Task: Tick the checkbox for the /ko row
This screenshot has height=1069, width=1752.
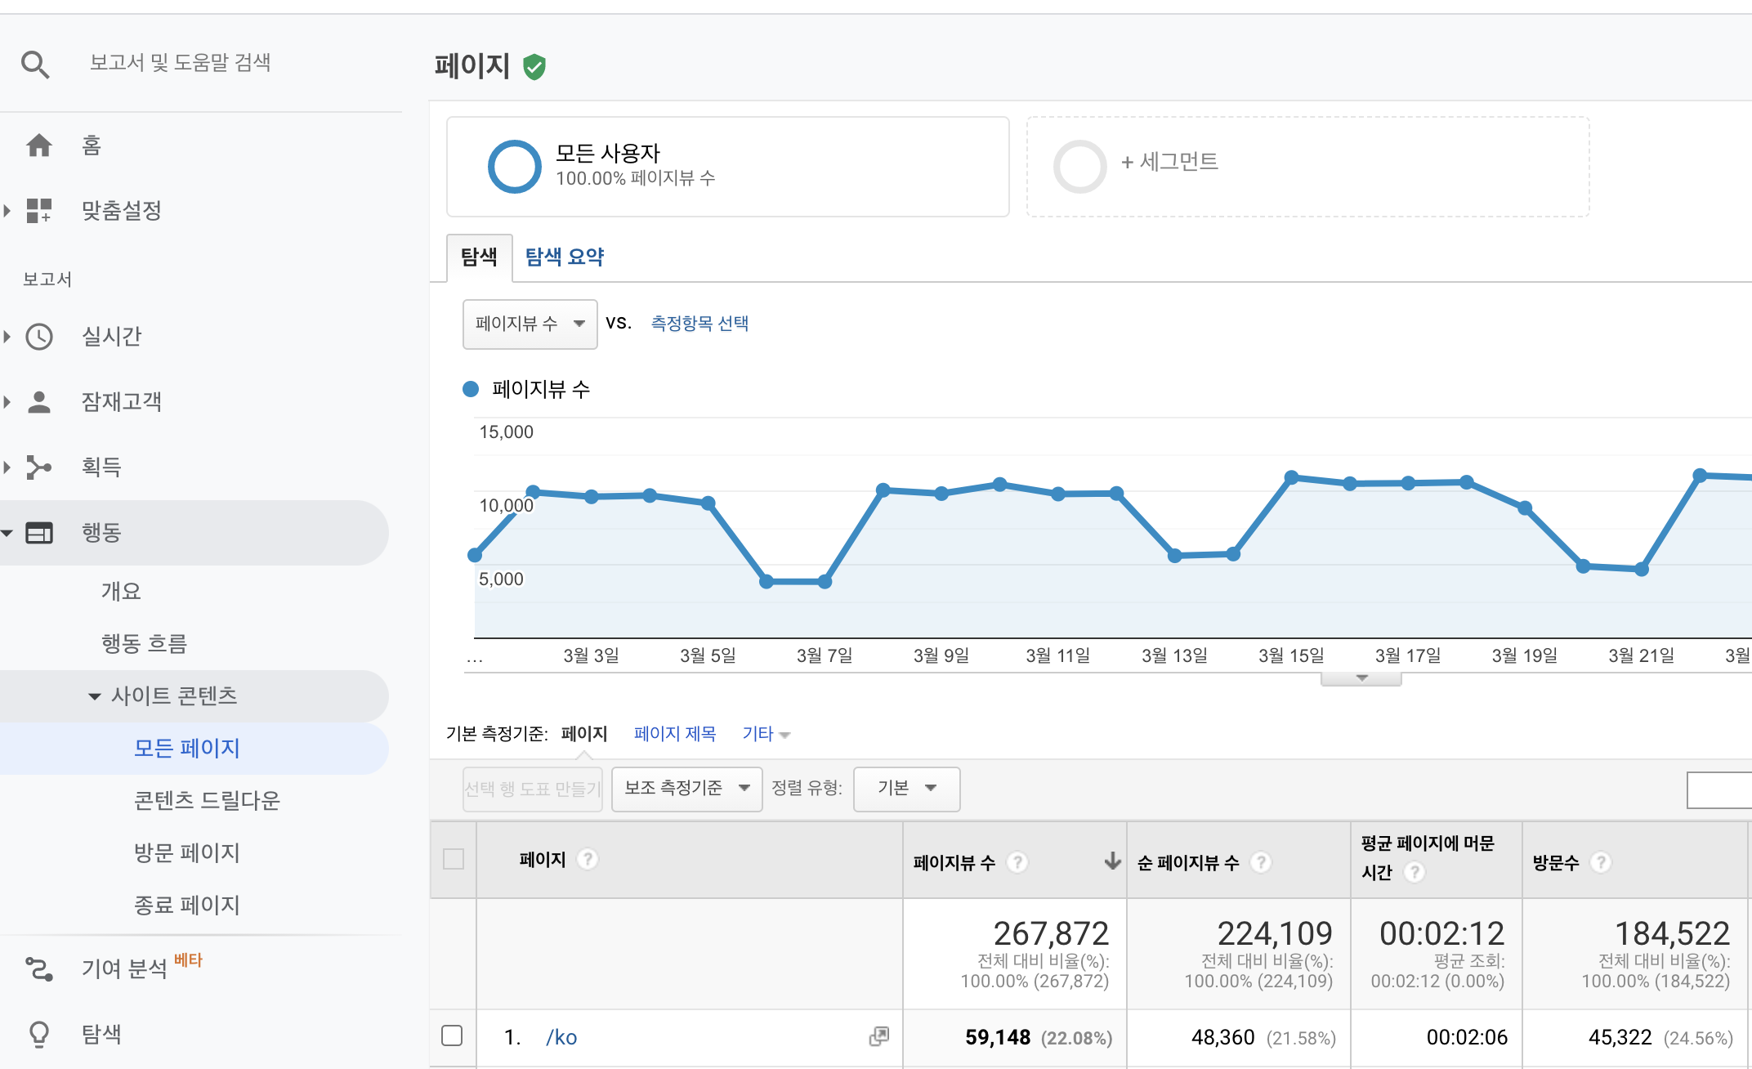Action: (452, 1036)
